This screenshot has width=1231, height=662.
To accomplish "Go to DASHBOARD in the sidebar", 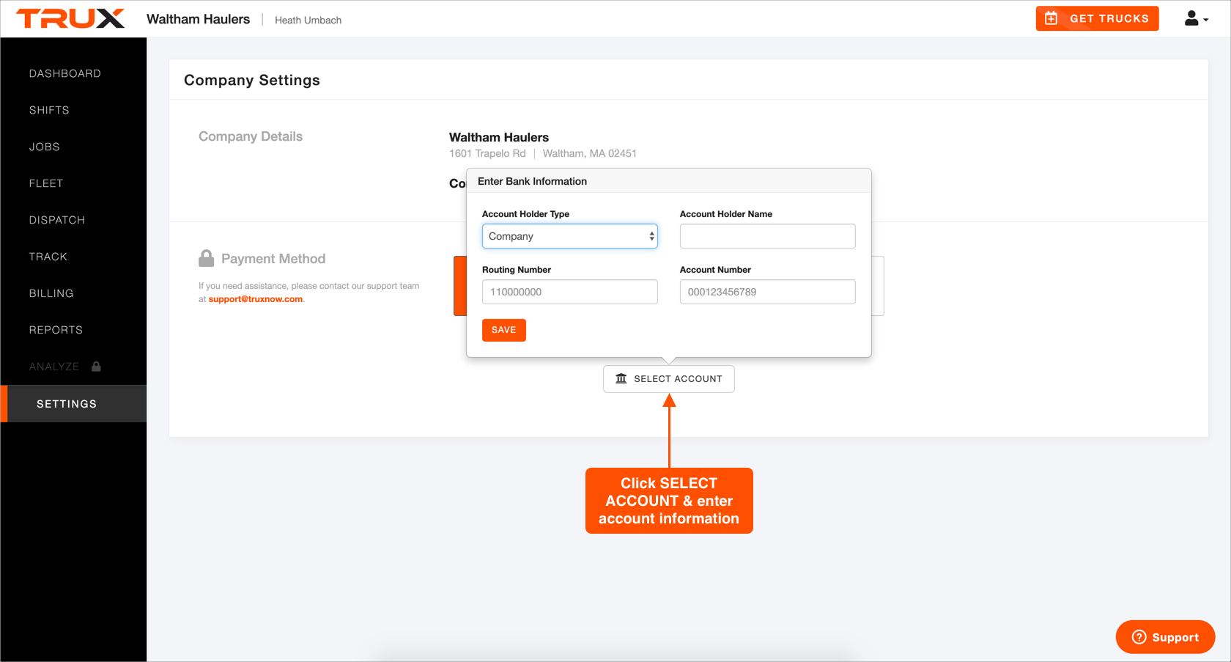I will [65, 73].
